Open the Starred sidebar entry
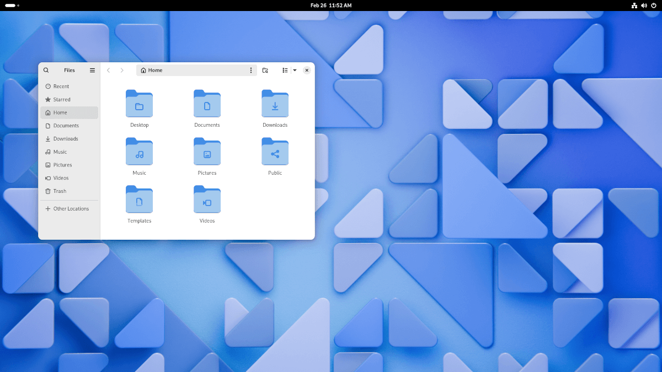Image resolution: width=662 pixels, height=372 pixels. [x=60, y=99]
